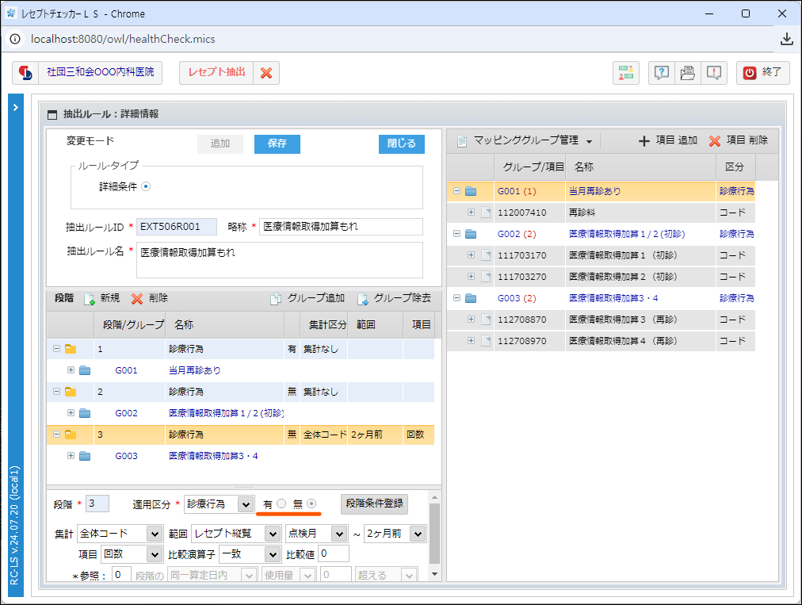802x605 pixels.
Task: Click the 閉じる button
Action: pos(402,144)
